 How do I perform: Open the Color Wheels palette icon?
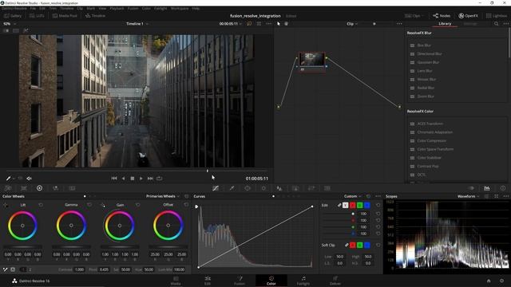coord(39,188)
